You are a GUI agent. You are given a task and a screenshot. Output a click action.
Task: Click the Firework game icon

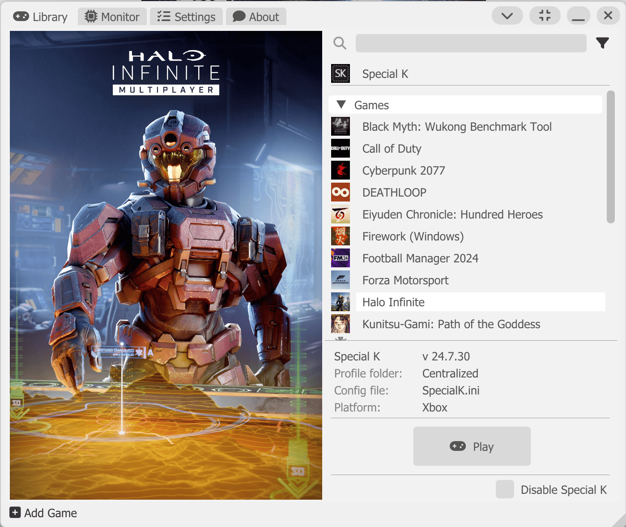pos(341,236)
